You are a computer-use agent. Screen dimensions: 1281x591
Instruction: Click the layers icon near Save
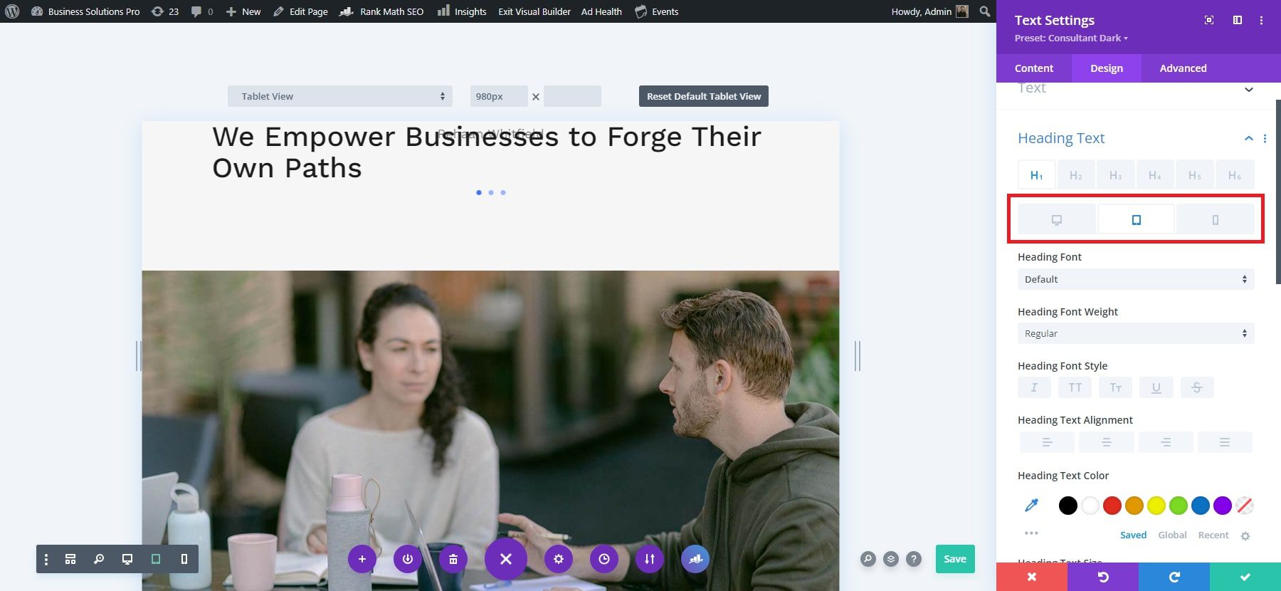point(891,559)
